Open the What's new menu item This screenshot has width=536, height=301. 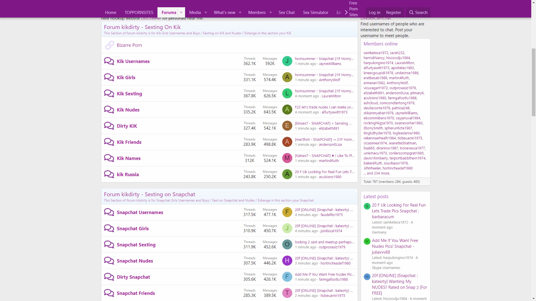tap(224, 13)
